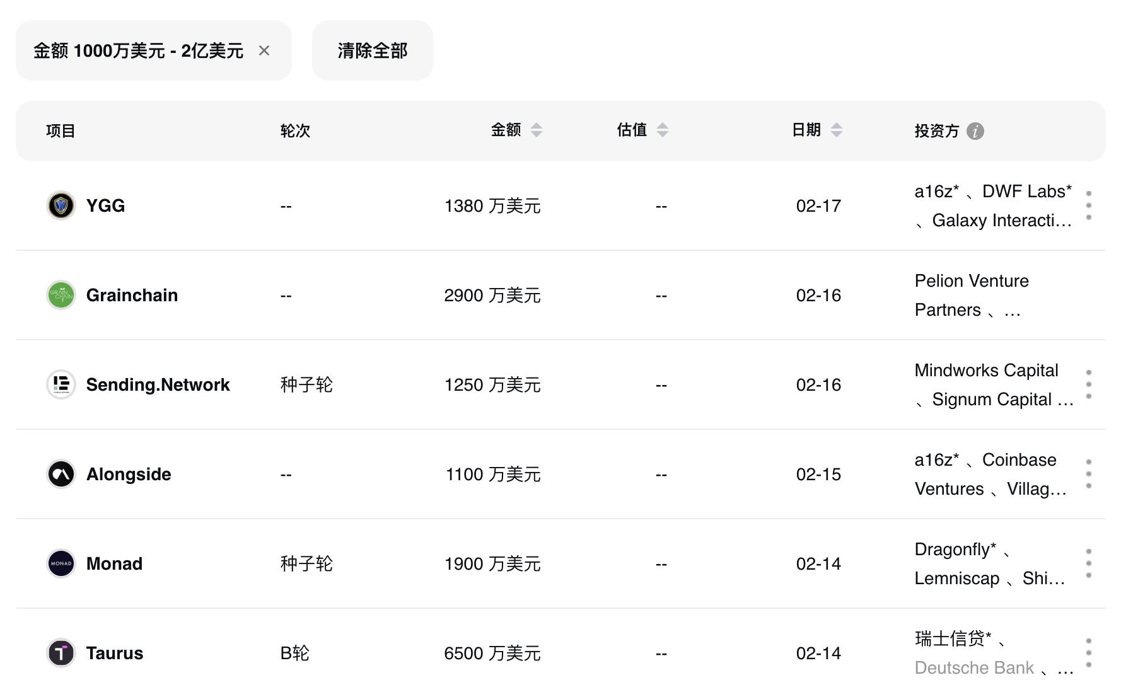Open the Grainchain project link
Image resolution: width=1121 pixels, height=697 pixels.
point(132,295)
